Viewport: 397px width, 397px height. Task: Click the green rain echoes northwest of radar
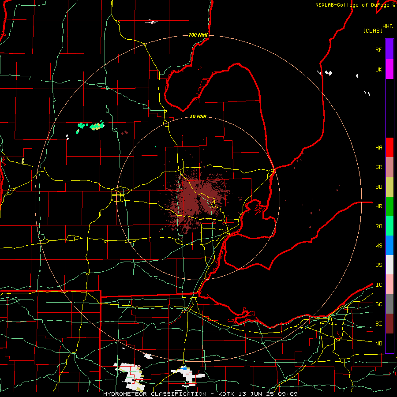coord(90,127)
